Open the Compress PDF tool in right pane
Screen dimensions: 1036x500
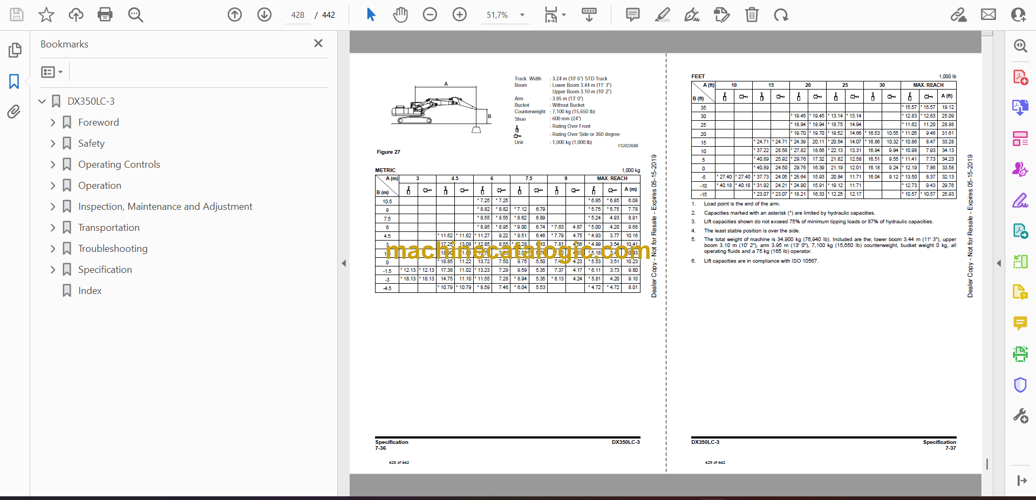coord(1020,262)
